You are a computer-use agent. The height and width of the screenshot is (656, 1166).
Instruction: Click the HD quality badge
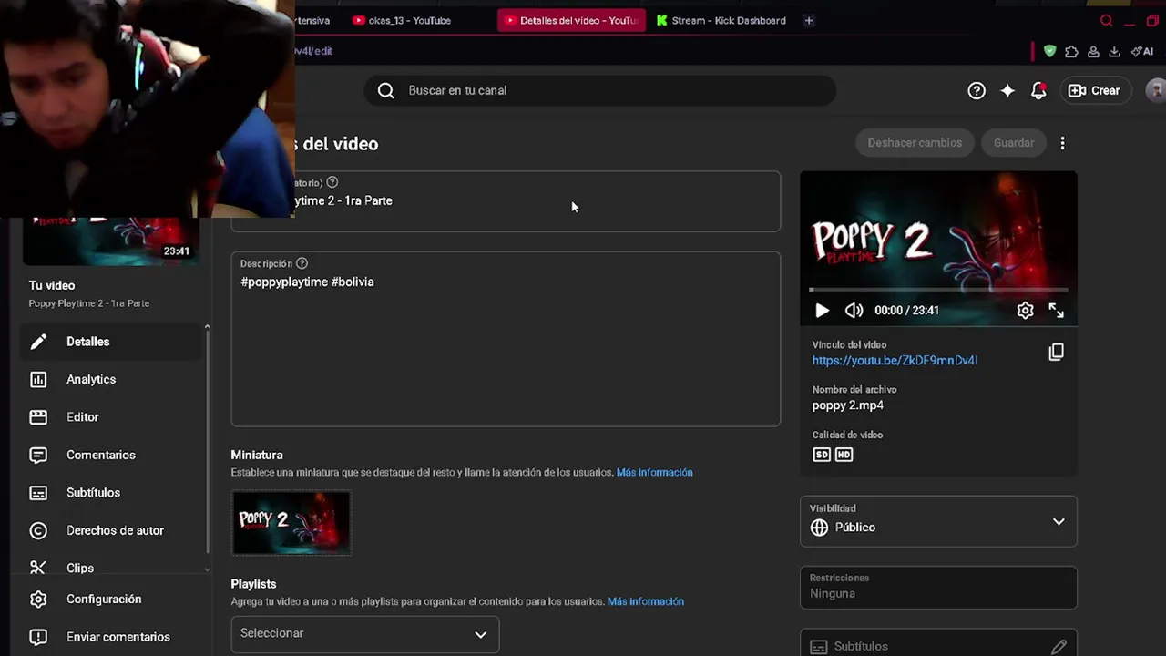point(844,454)
